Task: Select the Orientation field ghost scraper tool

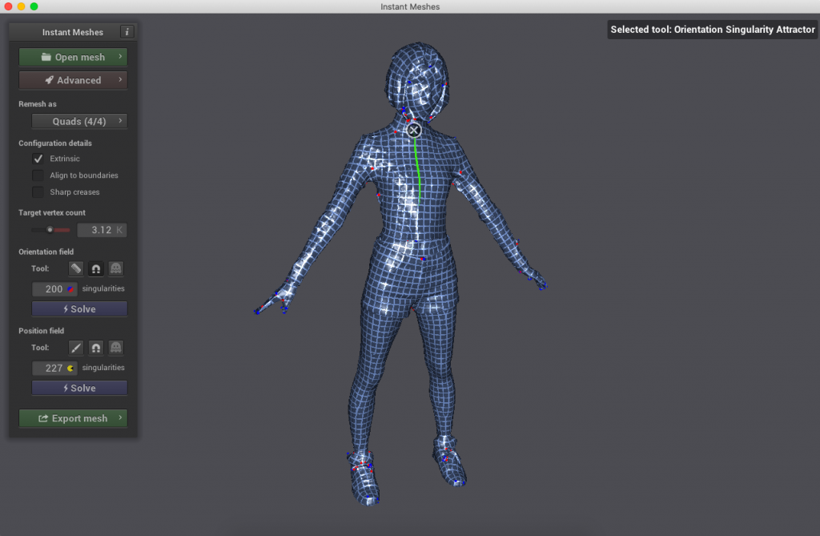Action: point(115,268)
